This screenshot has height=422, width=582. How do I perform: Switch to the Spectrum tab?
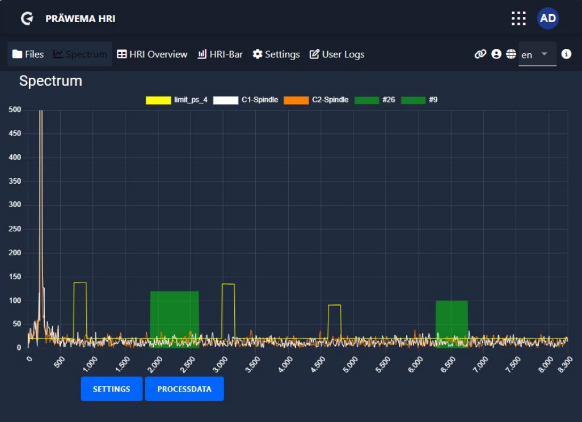point(81,54)
